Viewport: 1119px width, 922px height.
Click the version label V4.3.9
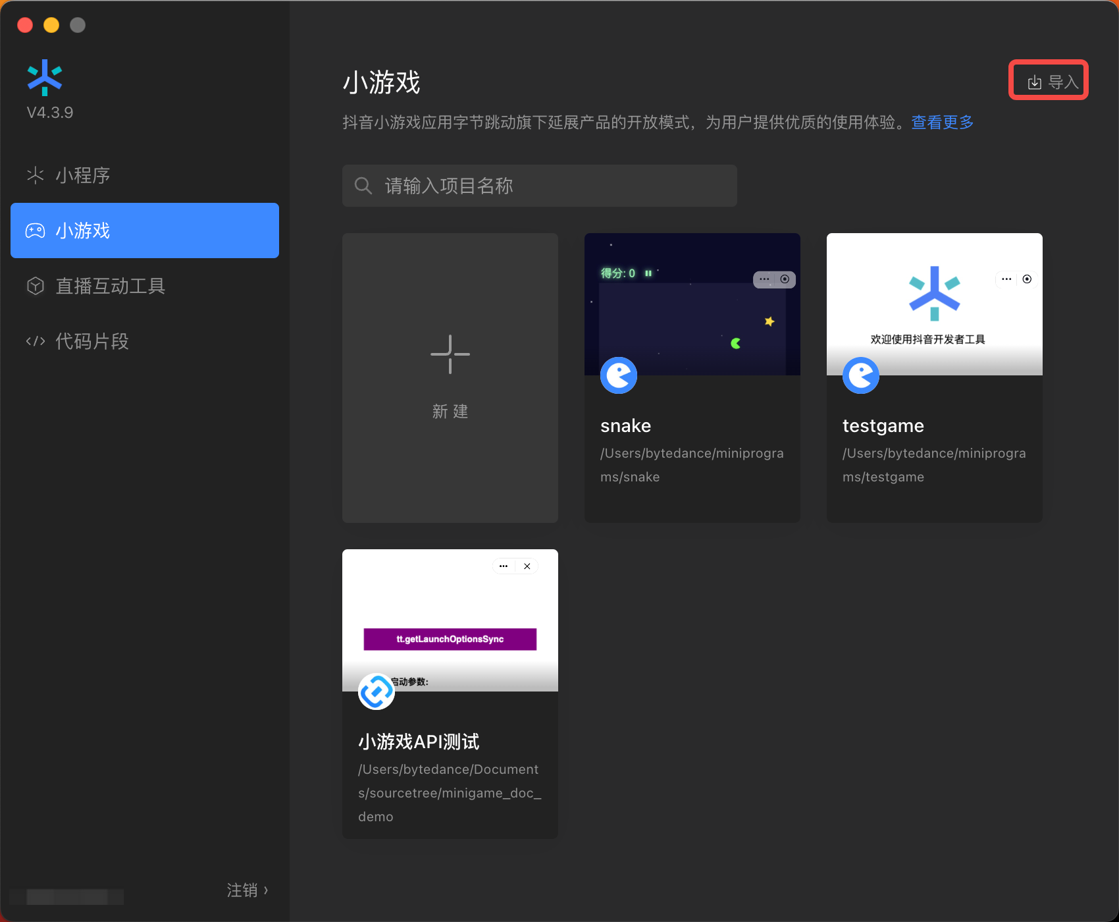click(x=50, y=113)
